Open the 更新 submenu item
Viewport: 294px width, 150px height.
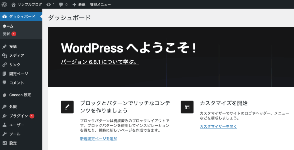tap(6, 34)
